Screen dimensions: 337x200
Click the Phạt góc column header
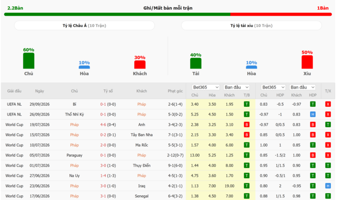coord(175,91)
